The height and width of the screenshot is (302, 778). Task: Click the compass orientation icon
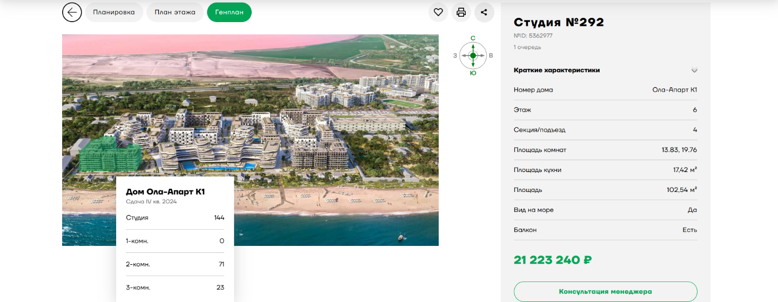click(473, 56)
